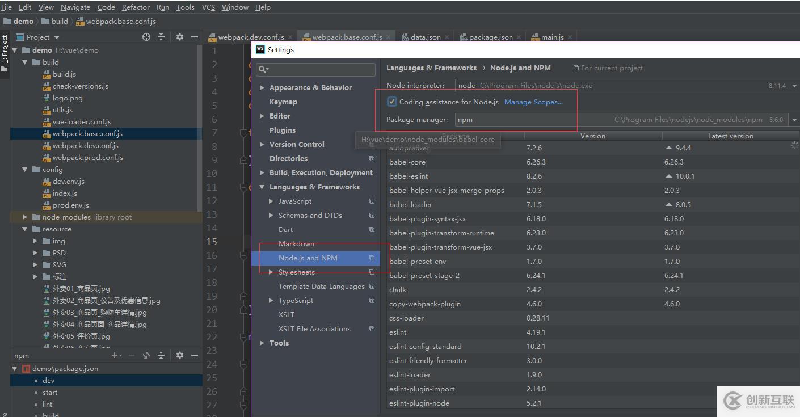The width and height of the screenshot is (800, 417).
Task: Reload npm scripts with the refresh icon
Action: 146,355
